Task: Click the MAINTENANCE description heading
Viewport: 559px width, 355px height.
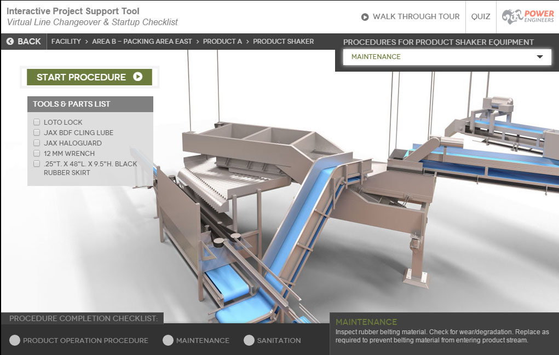Action: tap(366, 322)
